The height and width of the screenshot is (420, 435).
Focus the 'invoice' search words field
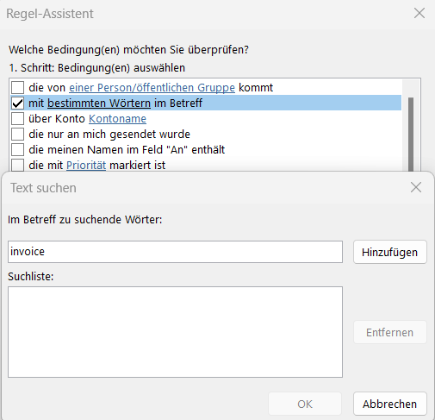(x=175, y=252)
